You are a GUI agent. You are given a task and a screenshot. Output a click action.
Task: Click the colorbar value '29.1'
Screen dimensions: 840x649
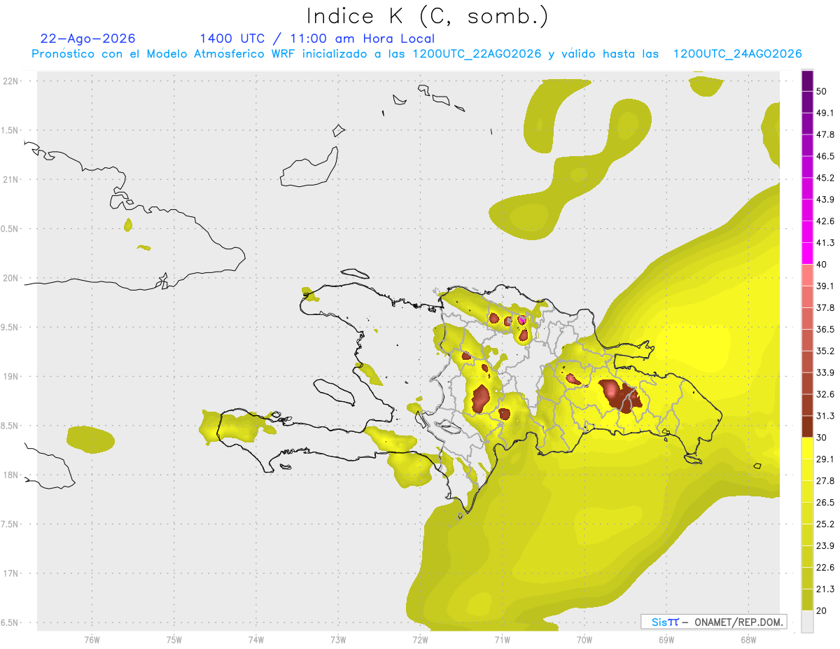click(x=825, y=459)
